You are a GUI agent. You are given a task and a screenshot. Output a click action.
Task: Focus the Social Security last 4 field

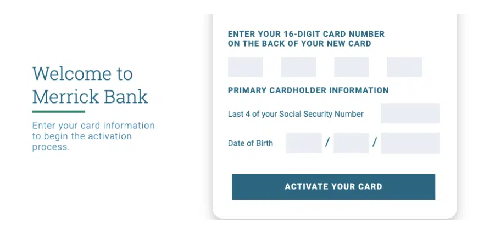pos(410,113)
